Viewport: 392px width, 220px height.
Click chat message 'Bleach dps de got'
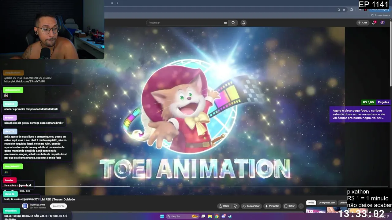[34, 123]
